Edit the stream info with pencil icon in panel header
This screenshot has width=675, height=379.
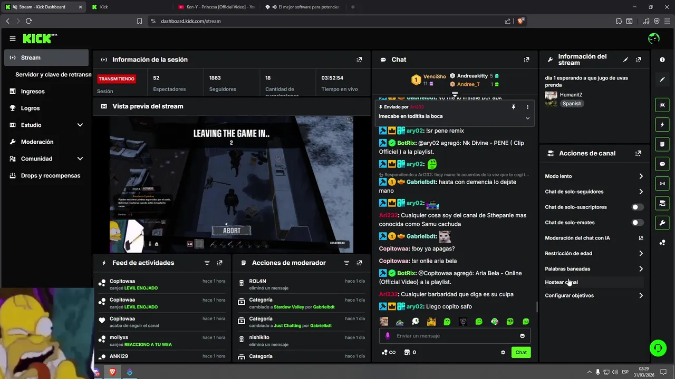click(625, 60)
